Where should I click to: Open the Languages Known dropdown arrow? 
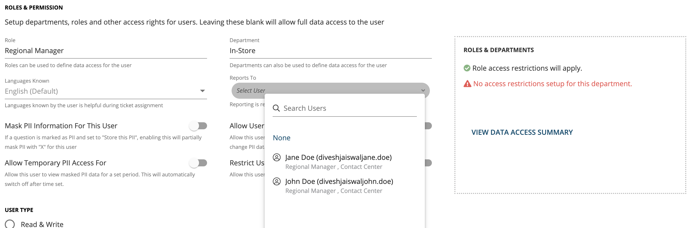coord(203,91)
